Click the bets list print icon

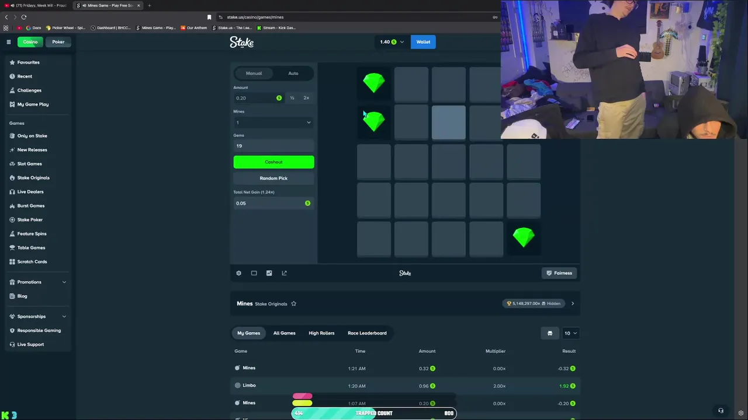click(549, 333)
